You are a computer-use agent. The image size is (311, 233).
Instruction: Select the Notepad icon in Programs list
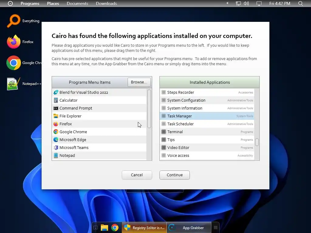[x=56, y=156]
